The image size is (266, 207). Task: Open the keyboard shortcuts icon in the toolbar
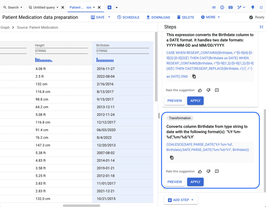click(230, 7)
